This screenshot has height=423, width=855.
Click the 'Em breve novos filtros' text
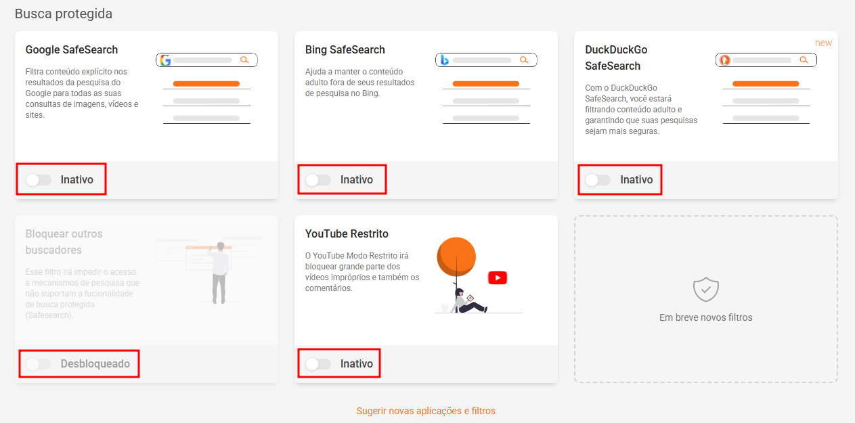coord(706,317)
